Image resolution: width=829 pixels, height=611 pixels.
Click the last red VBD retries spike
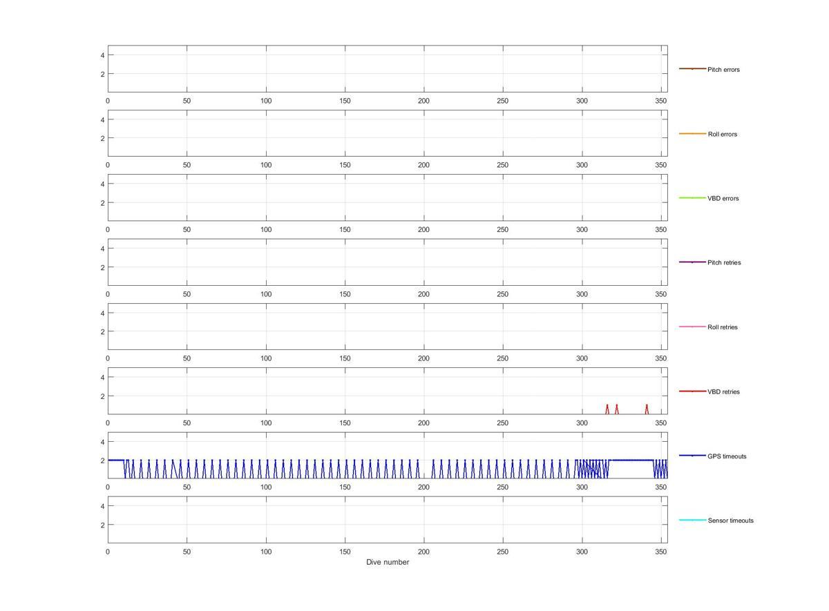647,409
